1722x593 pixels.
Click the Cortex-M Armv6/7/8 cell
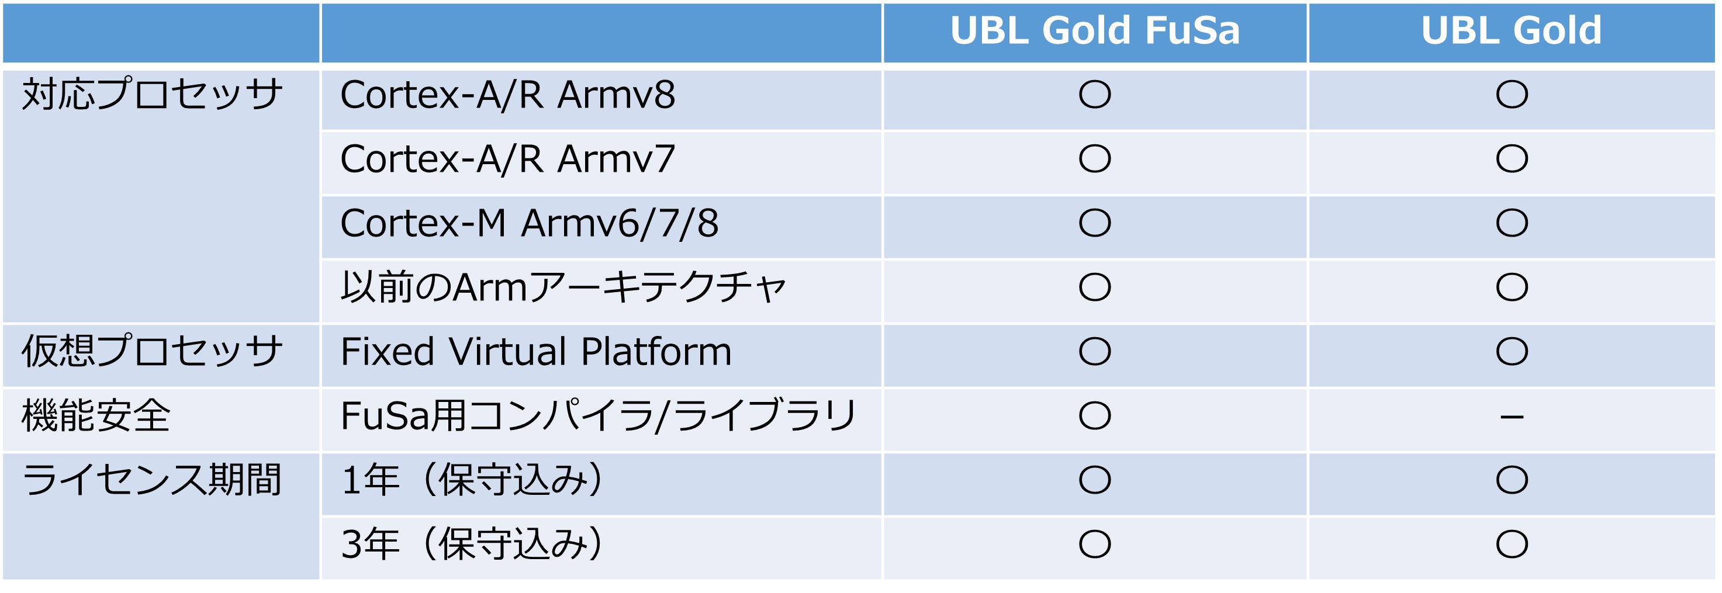coord(529,223)
